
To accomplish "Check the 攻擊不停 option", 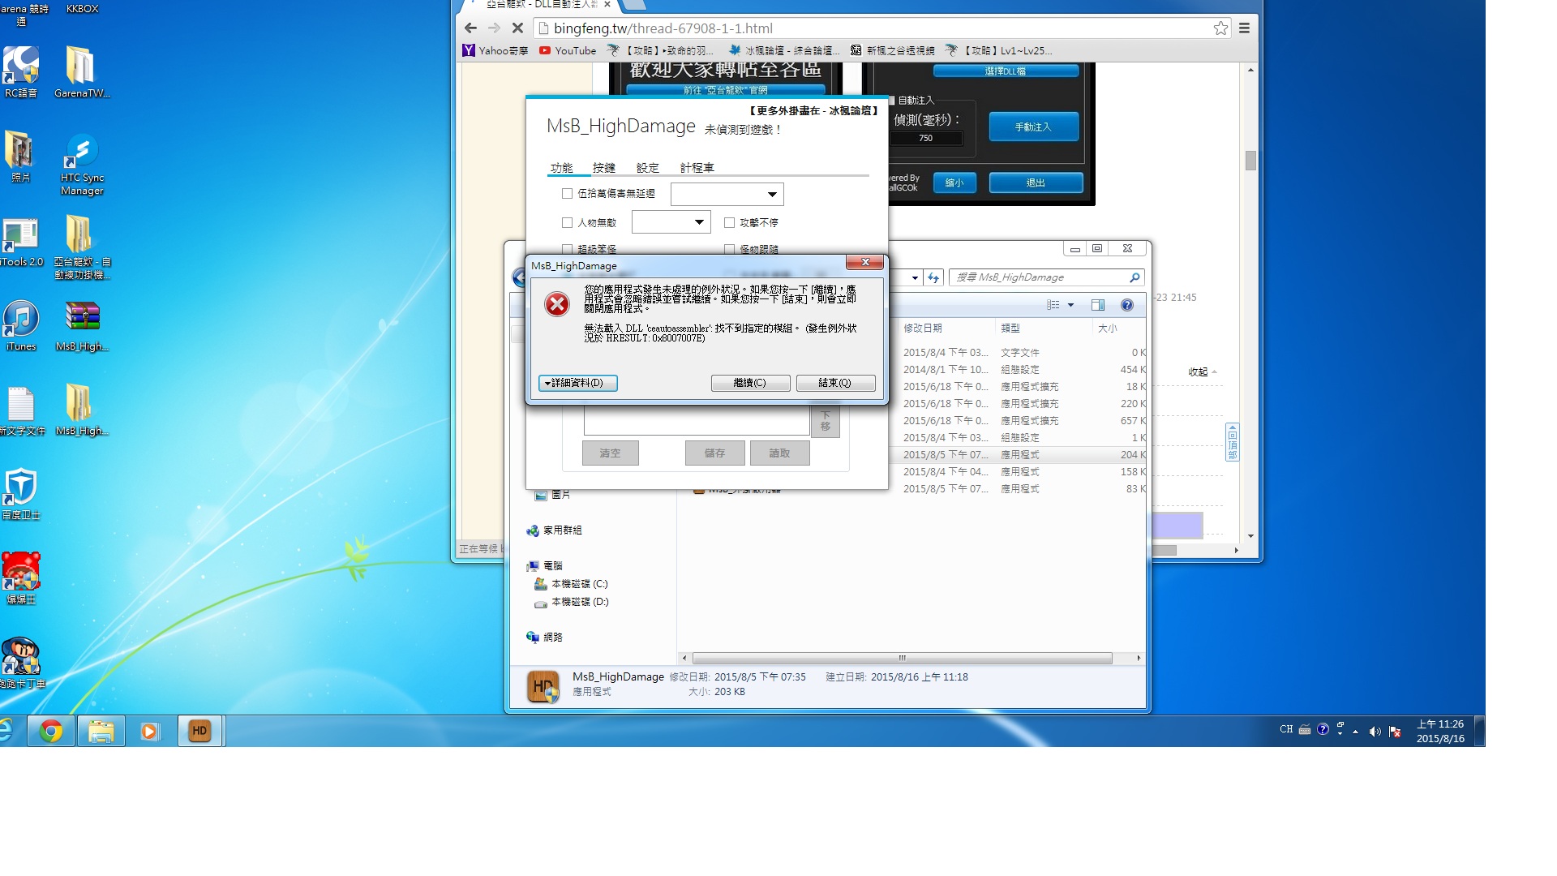I will point(729,222).
